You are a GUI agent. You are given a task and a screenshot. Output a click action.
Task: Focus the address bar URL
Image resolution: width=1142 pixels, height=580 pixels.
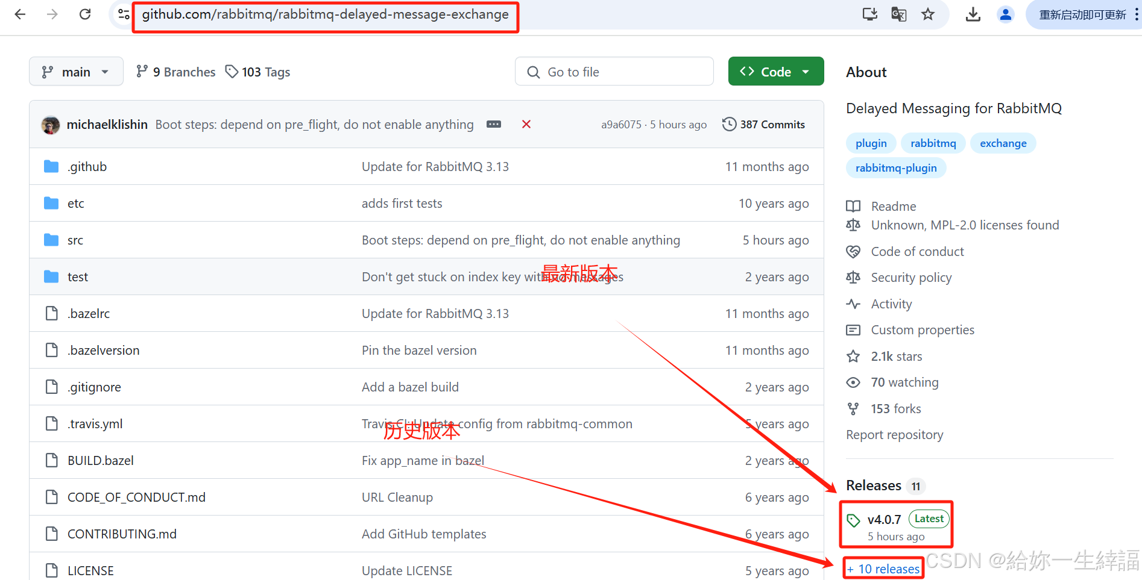[x=326, y=14]
